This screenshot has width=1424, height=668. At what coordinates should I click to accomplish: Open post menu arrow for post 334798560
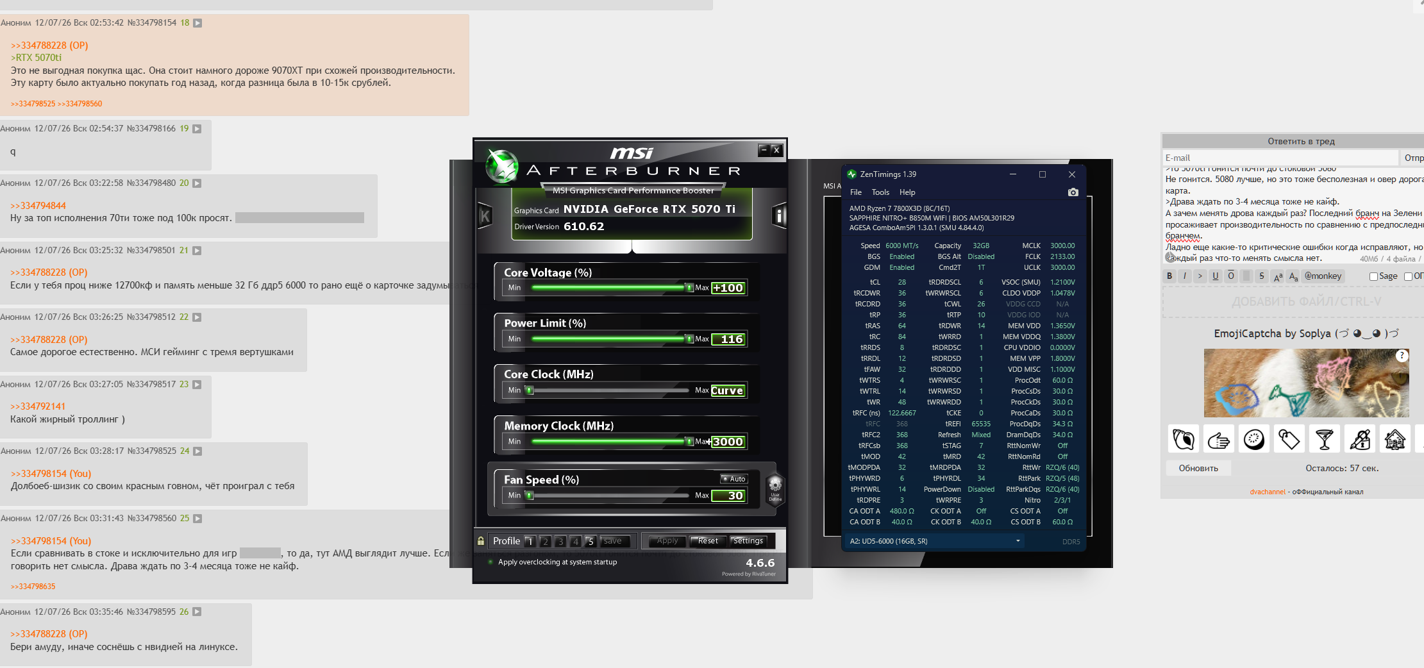[x=198, y=519]
